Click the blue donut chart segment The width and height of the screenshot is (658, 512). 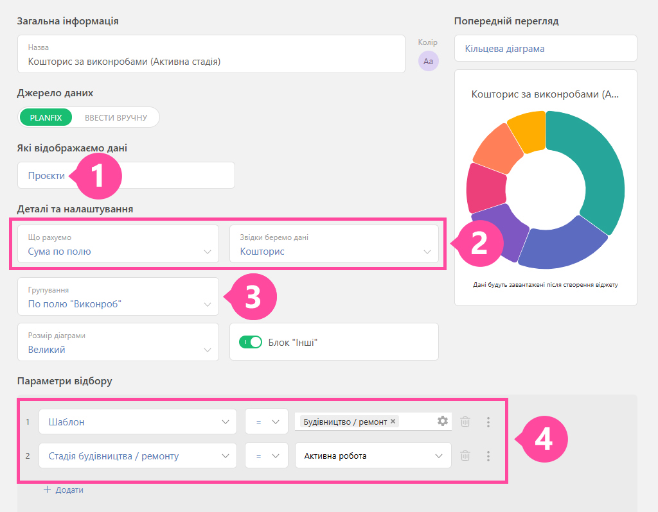[560, 244]
